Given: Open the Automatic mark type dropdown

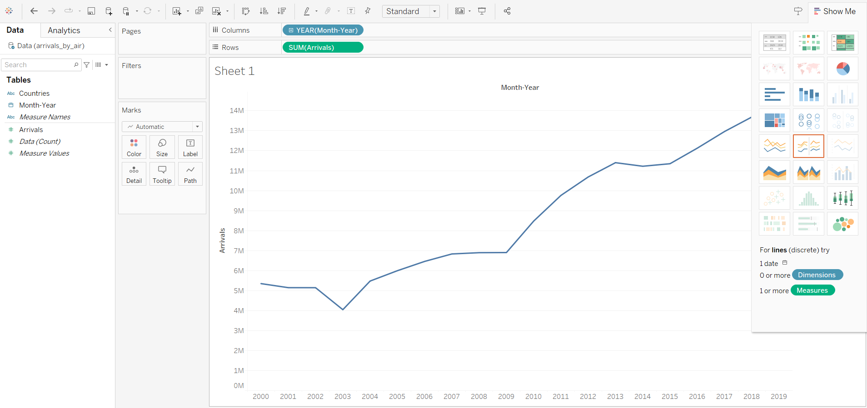Looking at the screenshot, I should pos(162,127).
